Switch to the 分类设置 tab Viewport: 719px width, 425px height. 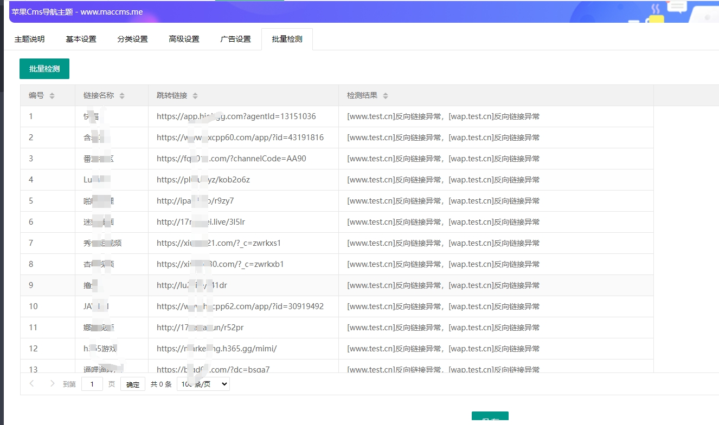[132, 38]
